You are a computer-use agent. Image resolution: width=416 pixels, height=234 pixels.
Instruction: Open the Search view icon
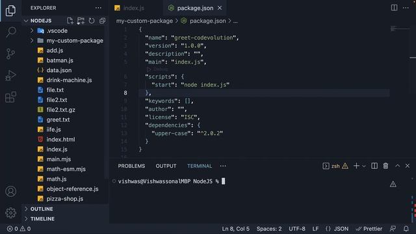(10, 32)
